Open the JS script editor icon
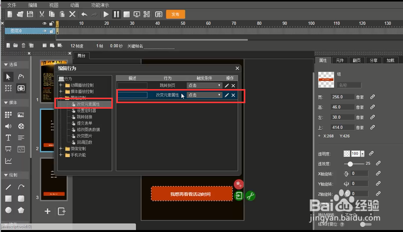Image resolution: width=403 pixels, height=232 pixels. click(x=159, y=15)
